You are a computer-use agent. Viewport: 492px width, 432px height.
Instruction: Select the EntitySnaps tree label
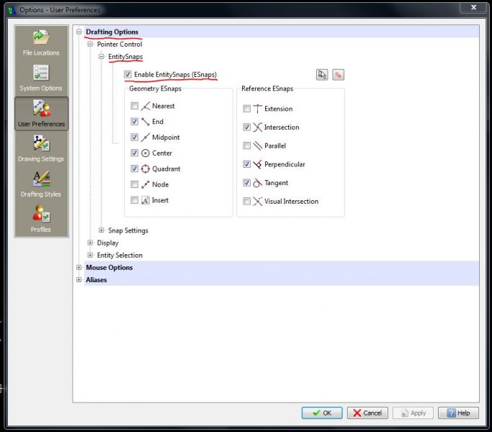pyautogui.click(x=125, y=57)
